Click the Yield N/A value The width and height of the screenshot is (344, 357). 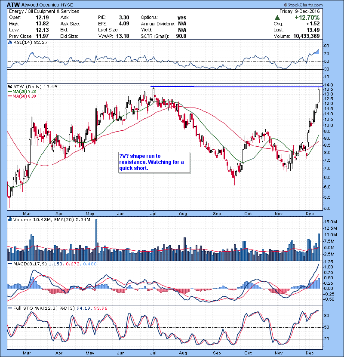(182, 30)
